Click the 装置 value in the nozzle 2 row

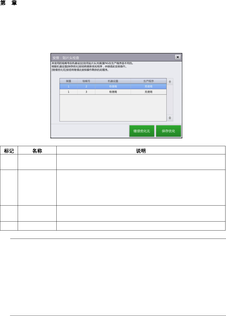68,86
